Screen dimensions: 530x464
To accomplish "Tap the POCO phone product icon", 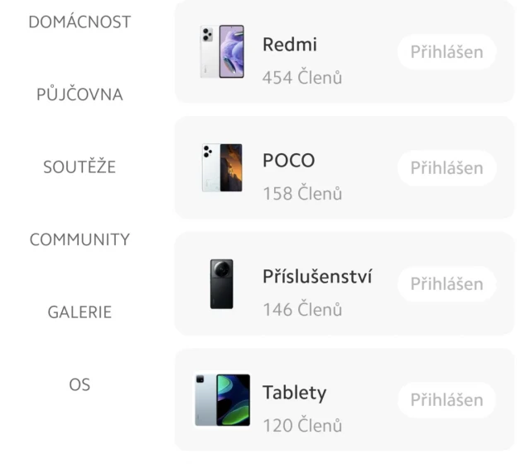I will click(x=222, y=167).
